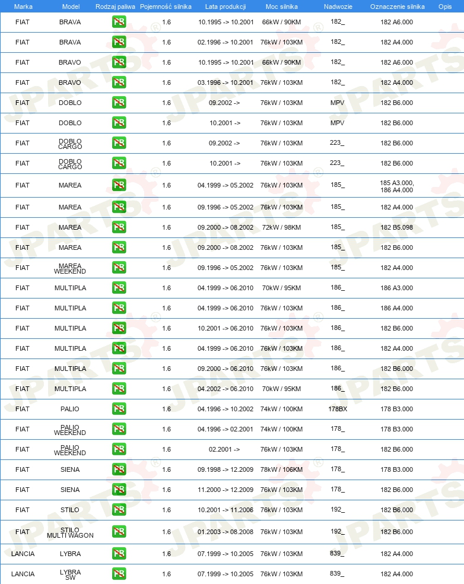Image resolution: width=464 pixels, height=584 pixels.
Task: Click fuel icon in MAREA WEEKEND row
Action: (119, 268)
